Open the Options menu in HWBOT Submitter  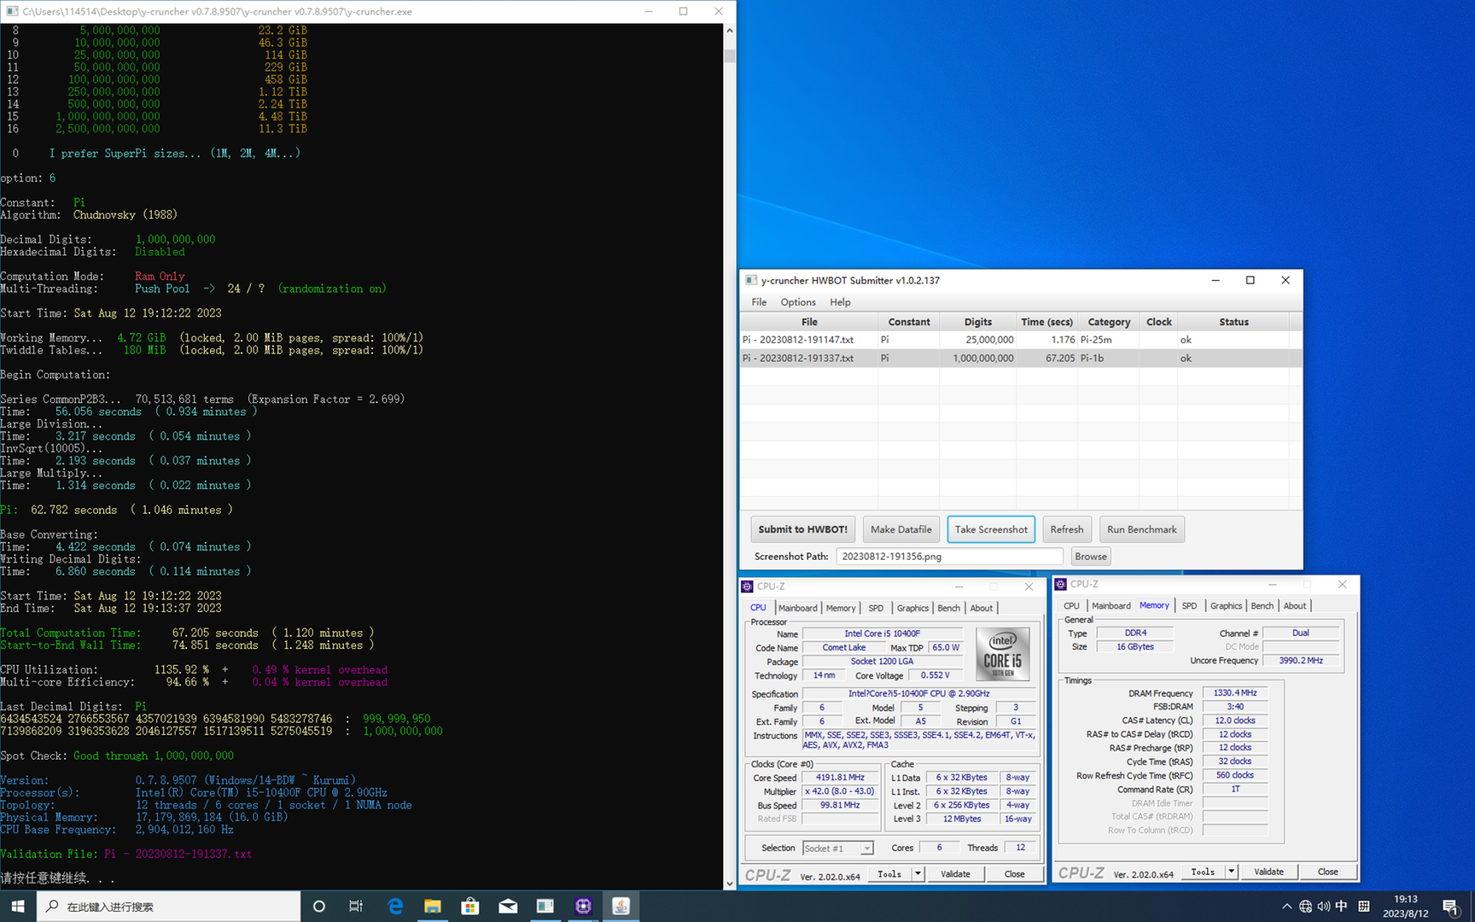[798, 302]
